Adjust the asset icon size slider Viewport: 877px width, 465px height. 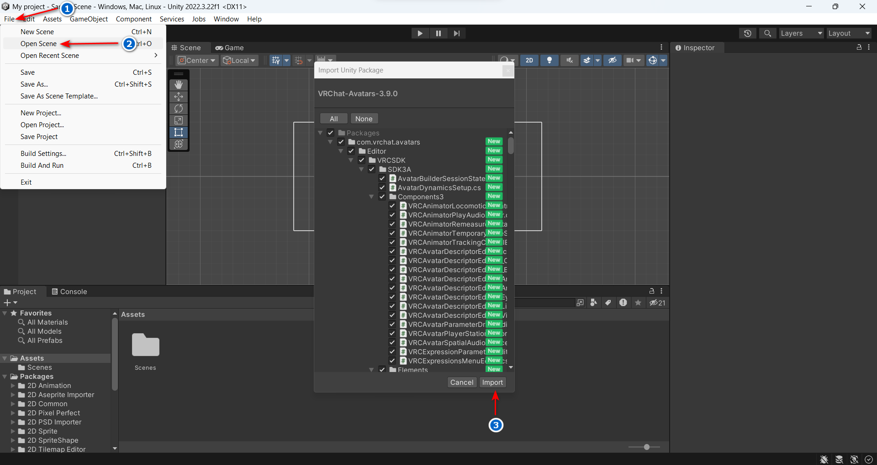(x=646, y=447)
